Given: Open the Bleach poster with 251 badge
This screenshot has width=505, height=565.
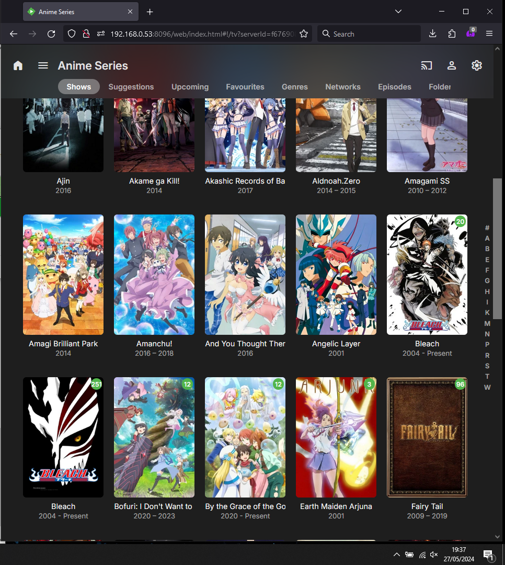Looking at the screenshot, I should [x=63, y=437].
